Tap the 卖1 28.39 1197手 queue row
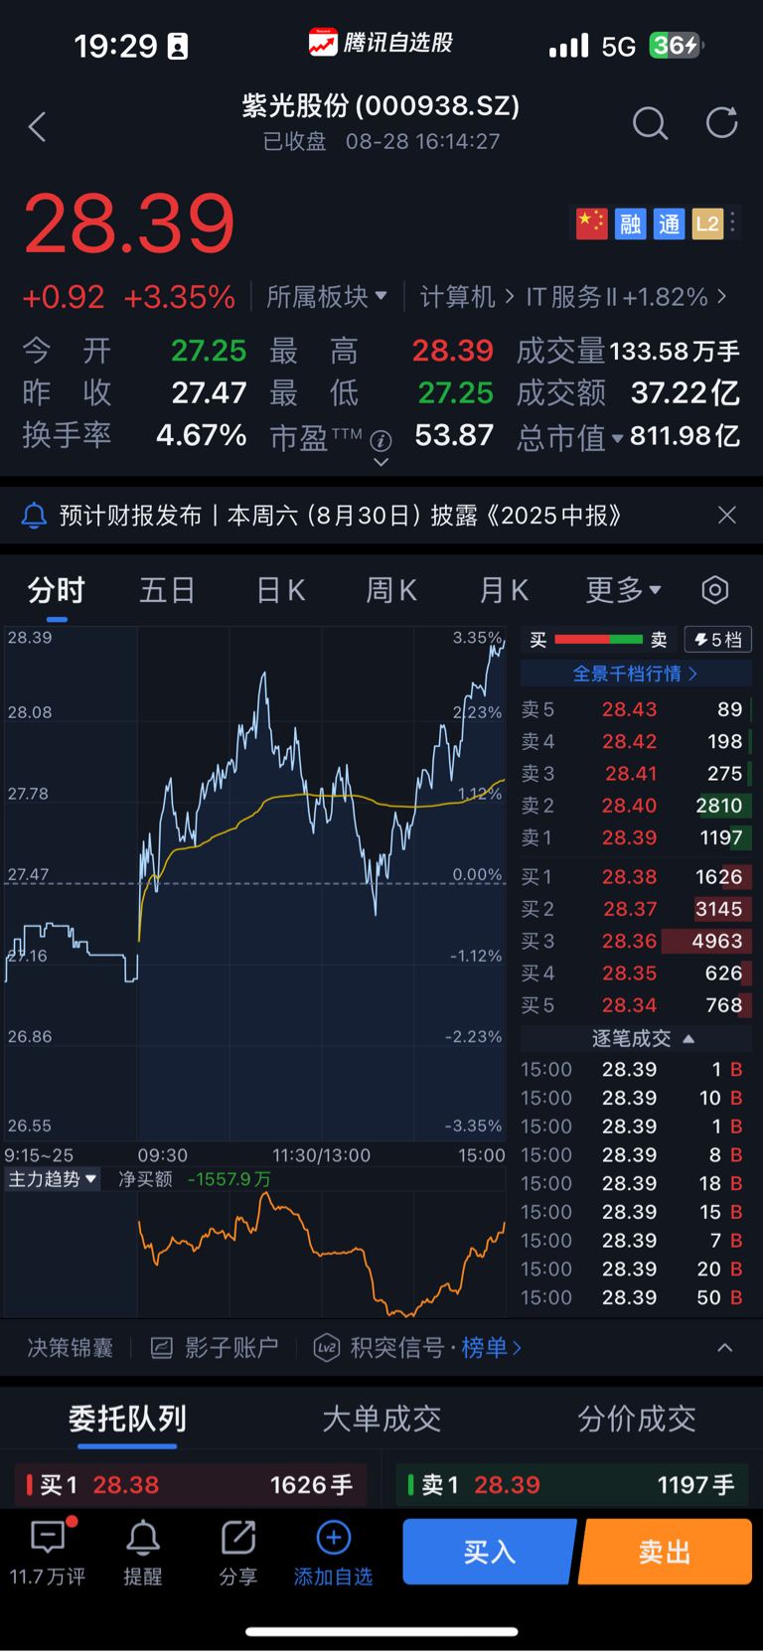The height and width of the screenshot is (1651, 763). point(573,1485)
